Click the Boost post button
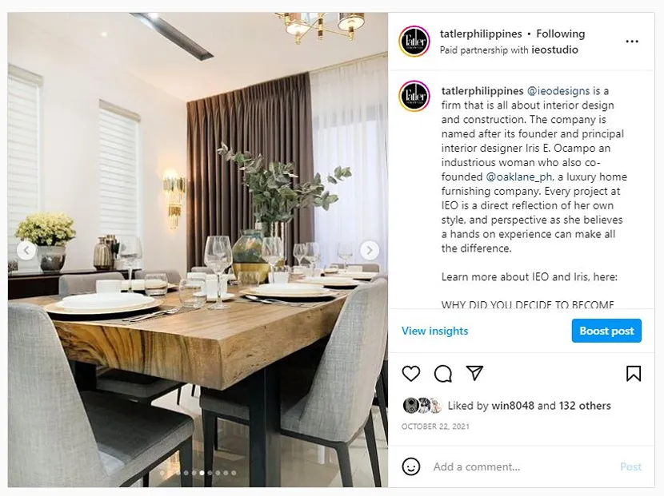The width and height of the screenshot is (664, 496). (606, 331)
